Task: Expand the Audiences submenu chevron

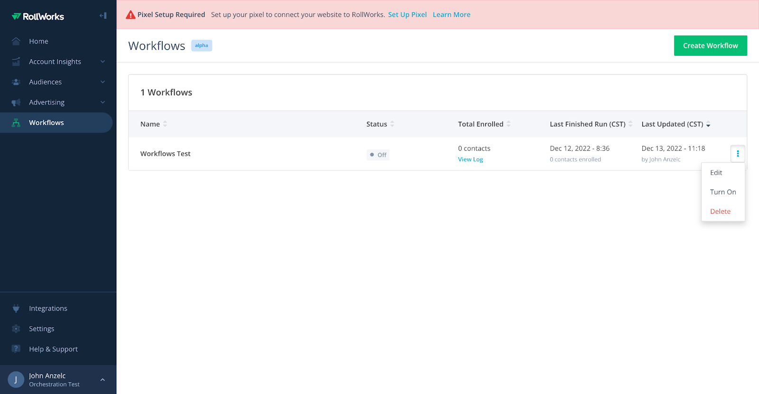Action: click(102, 82)
